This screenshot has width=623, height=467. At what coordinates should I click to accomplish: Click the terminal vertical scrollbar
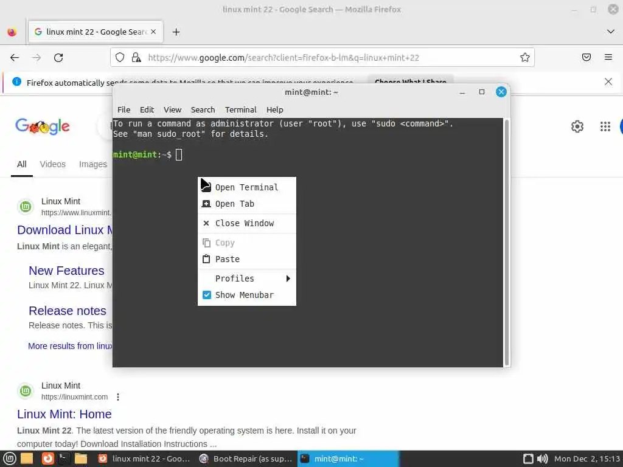pyautogui.click(x=507, y=242)
